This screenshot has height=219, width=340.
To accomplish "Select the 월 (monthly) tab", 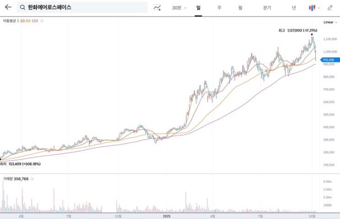I will click(240, 8).
